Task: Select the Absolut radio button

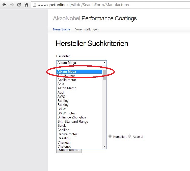Action: tap(129, 136)
